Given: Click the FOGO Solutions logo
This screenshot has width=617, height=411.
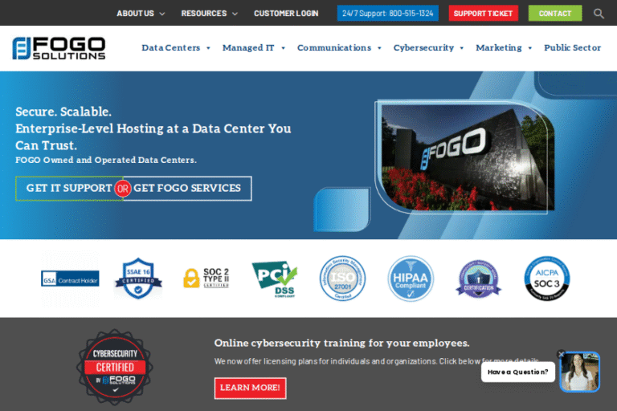Looking at the screenshot, I should click(59, 48).
